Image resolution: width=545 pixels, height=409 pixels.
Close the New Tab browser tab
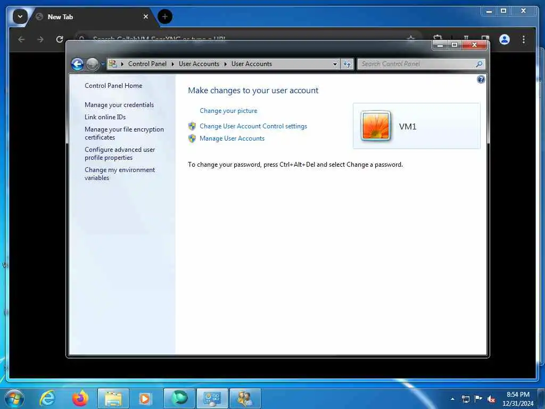click(146, 17)
